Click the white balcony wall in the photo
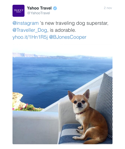125x149 pixels. point(35,127)
